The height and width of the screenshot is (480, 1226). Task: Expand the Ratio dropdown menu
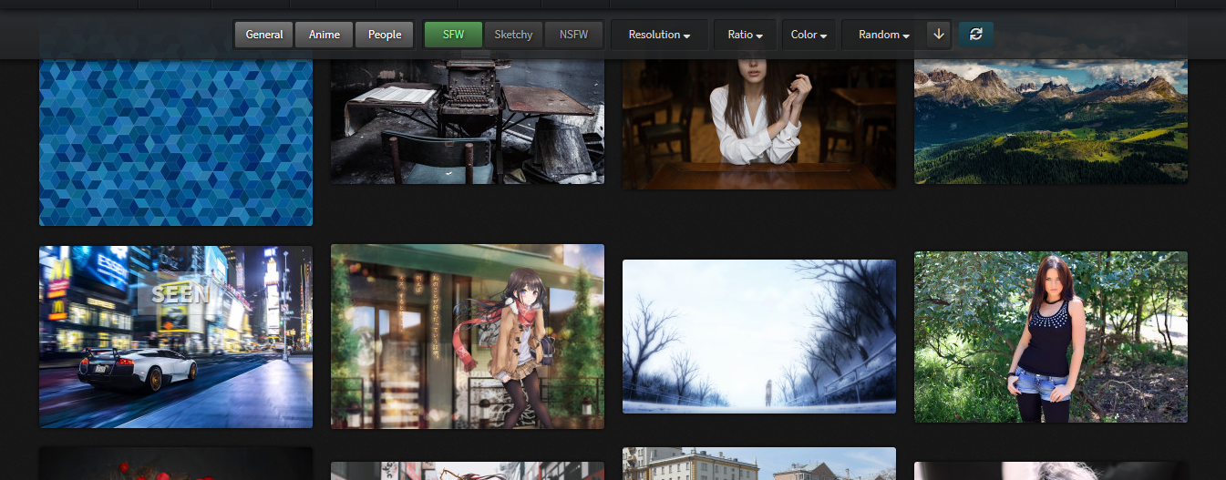coord(745,35)
